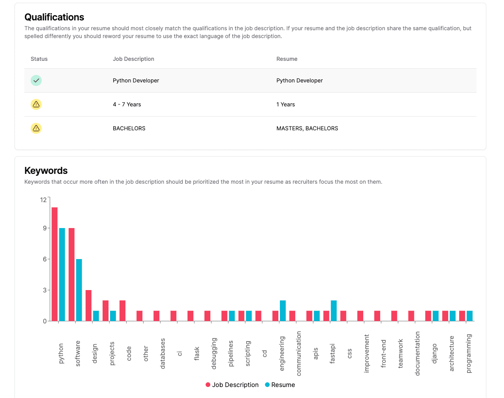Click the teal engineering Resume bar

pyautogui.click(x=283, y=310)
